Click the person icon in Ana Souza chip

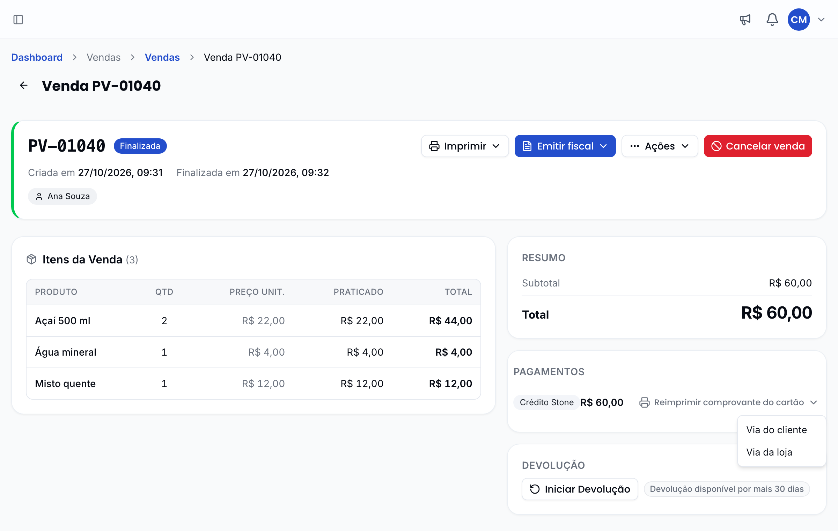pyautogui.click(x=39, y=196)
